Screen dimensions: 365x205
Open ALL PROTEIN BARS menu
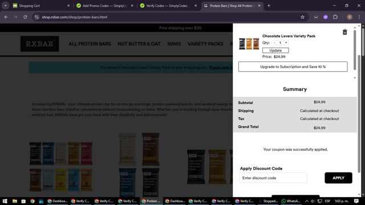pos(90,44)
